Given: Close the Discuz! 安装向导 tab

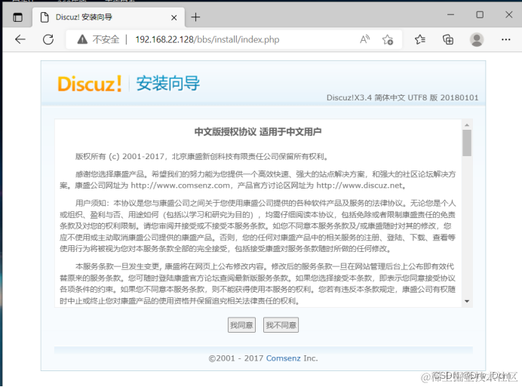Looking at the screenshot, I should pyautogui.click(x=173, y=17).
